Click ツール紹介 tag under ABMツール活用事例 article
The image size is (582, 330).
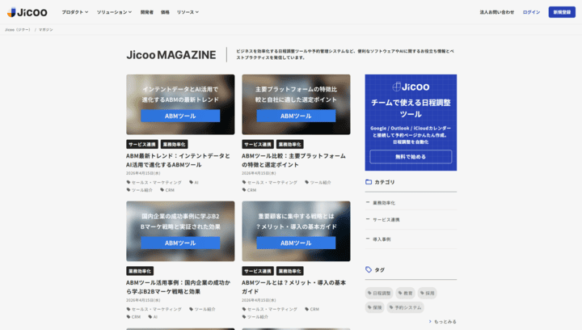pos(202,309)
